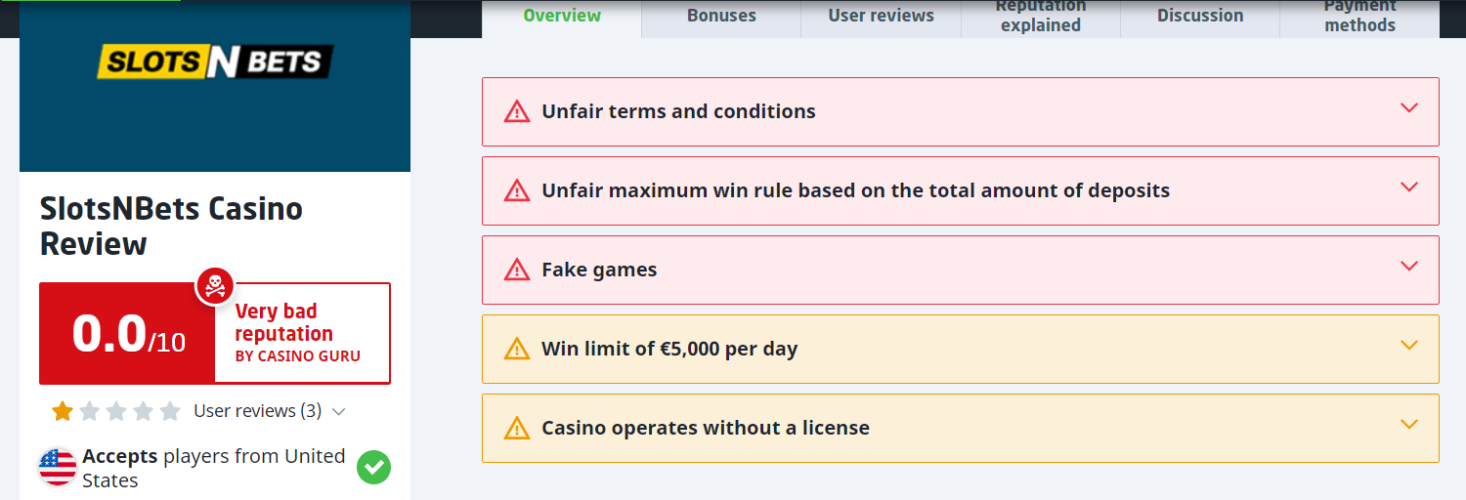The width and height of the screenshot is (1466, 500).
Task: Click the SlotsNBets casino logo
Action: tap(215, 62)
